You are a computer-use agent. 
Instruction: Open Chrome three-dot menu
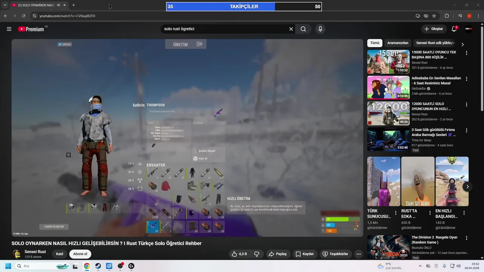[478, 16]
